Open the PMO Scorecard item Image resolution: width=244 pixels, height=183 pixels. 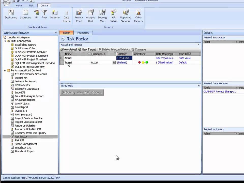coord(23,115)
